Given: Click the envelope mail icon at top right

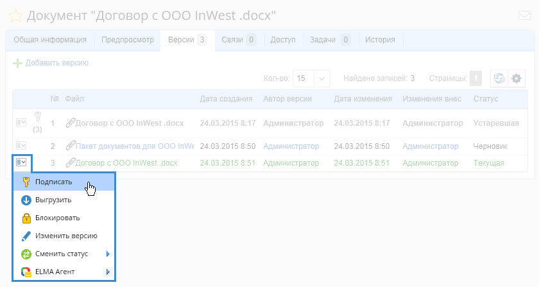Looking at the screenshot, I should coord(524,16).
